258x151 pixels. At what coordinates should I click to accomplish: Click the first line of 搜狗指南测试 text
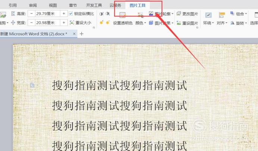click(119, 85)
